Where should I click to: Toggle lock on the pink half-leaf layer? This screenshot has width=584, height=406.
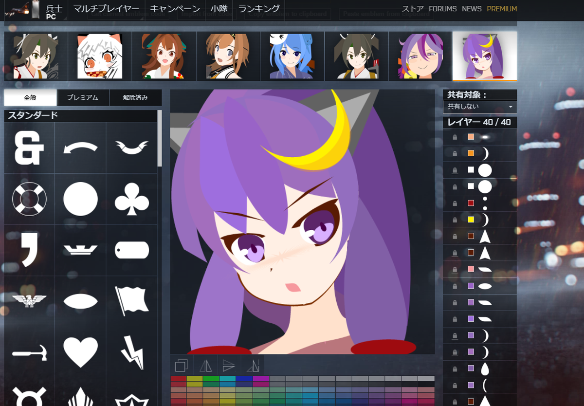[x=455, y=270]
